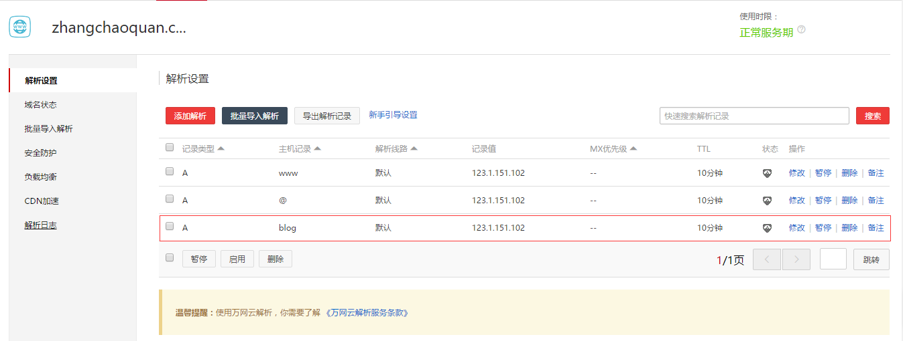Sort by 记录类型 column arrow
The height and width of the screenshot is (341, 903).
[x=221, y=148]
